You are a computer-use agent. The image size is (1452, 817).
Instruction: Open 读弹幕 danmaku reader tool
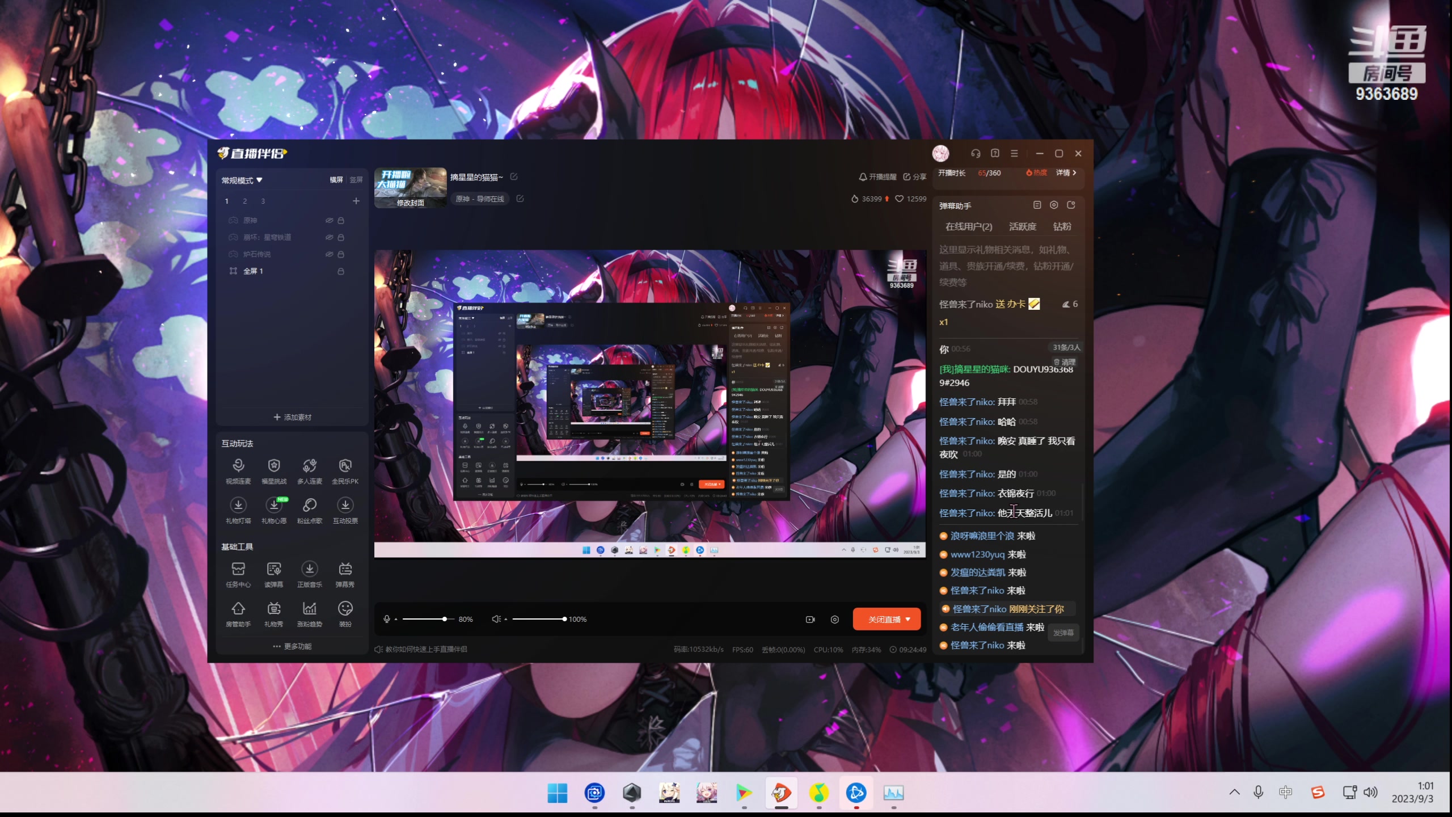click(x=274, y=574)
